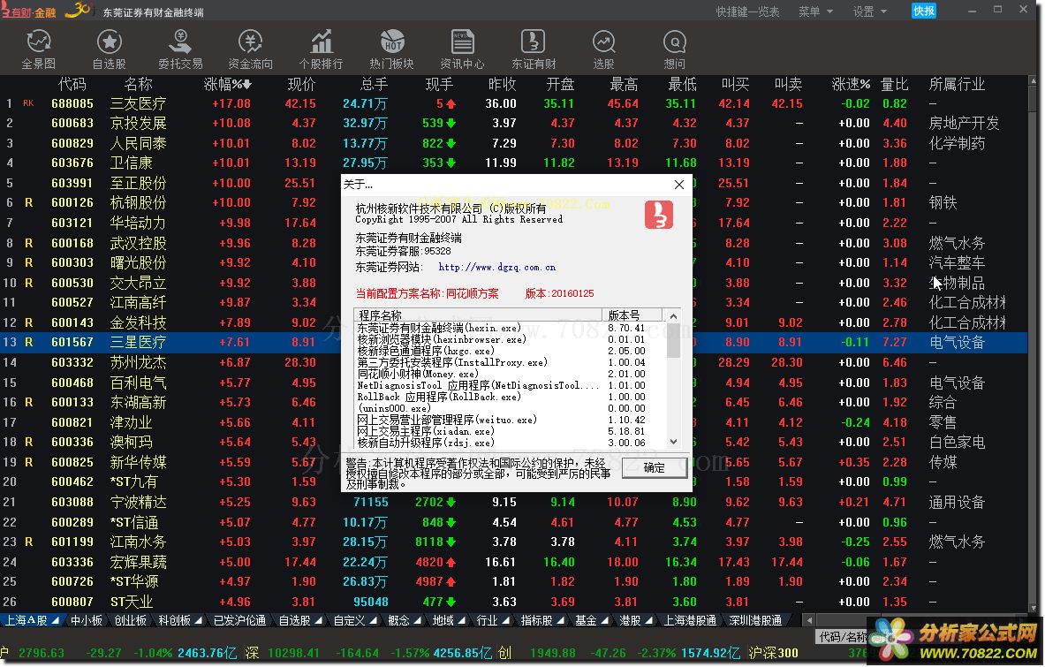Click the 总手 column header
The width and height of the screenshot is (1045, 667).
click(373, 84)
